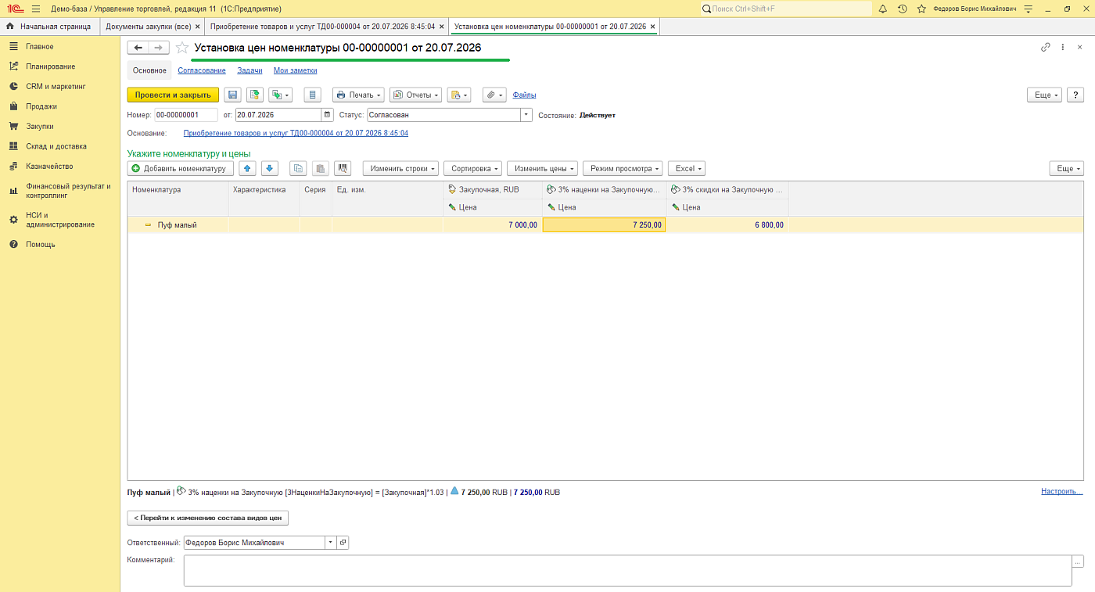Viewport: 1095px width, 592px height.
Task: Click the post document icon next to save
Action: pyautogui.click(x=255, y=95)
